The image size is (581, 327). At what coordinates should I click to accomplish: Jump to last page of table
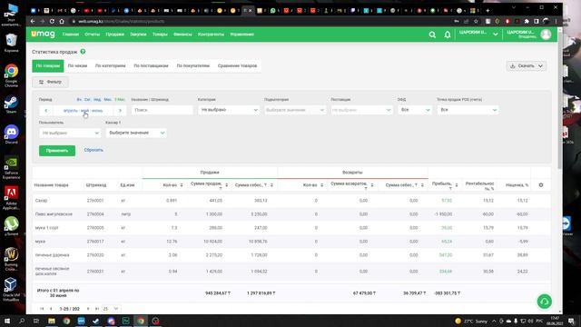[x=97, y=309]
